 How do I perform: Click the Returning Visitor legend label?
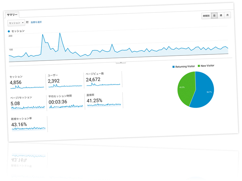tap(185, 66)
